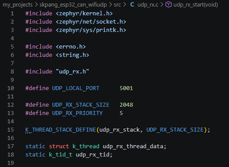
Task: Click line number 1 in gutter
Action: point(12,14)
